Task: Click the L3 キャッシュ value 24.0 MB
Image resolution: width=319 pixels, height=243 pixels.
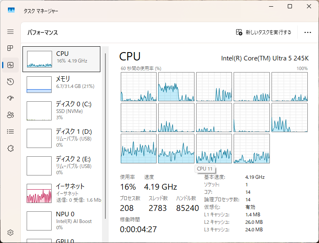Action: coord(254,230)
